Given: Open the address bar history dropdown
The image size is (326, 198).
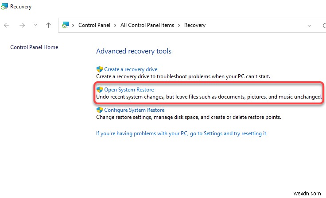Looking at the screenshot, I should (309, 26).
